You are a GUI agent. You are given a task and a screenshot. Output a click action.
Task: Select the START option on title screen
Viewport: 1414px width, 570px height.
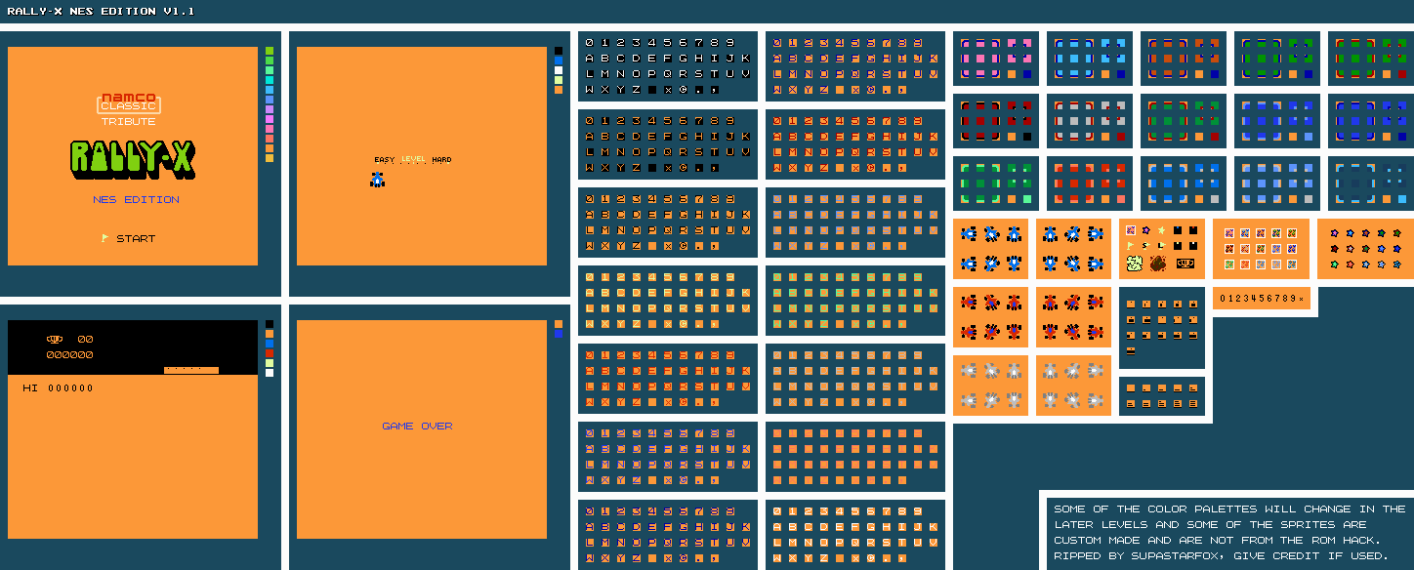(136, 238)
